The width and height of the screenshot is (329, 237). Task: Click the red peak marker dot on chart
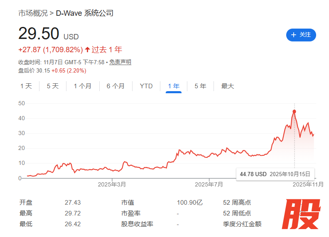[x=294, y=111]
